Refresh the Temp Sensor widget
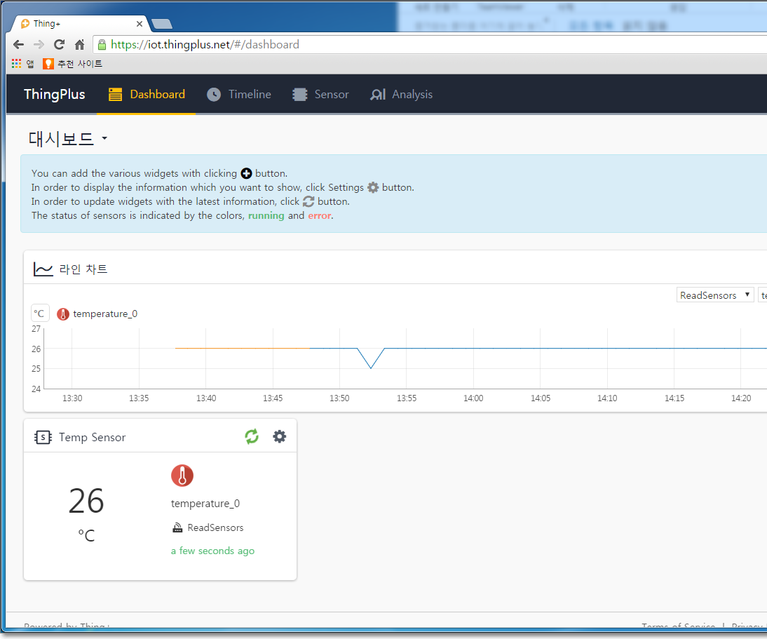Screen dimensions: 767x639 pyautogui.click(x=251, y=436)
